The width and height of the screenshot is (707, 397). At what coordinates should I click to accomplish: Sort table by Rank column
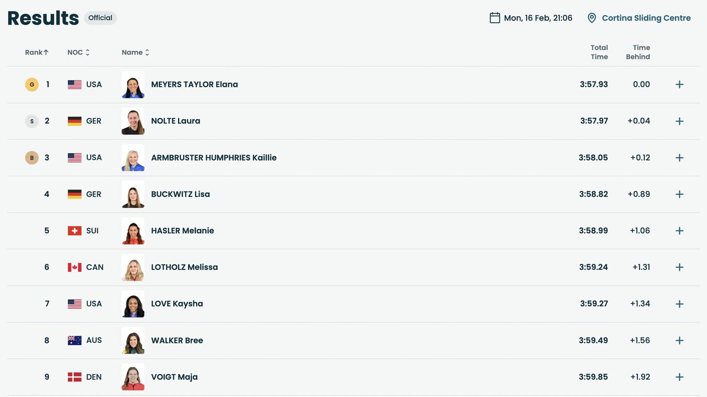pyautogui.click(x=37, y=52)
